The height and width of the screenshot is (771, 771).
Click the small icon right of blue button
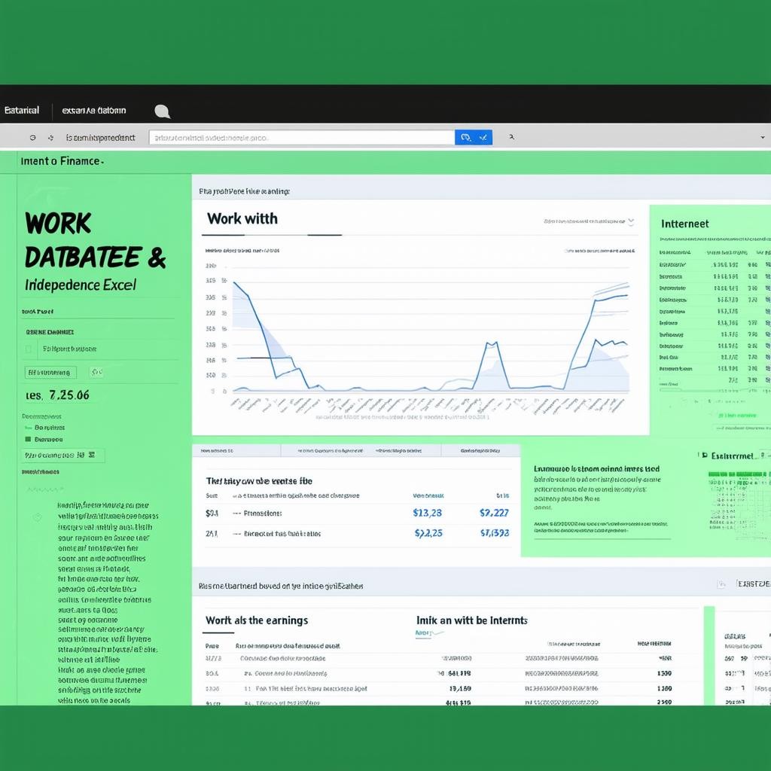511,138
